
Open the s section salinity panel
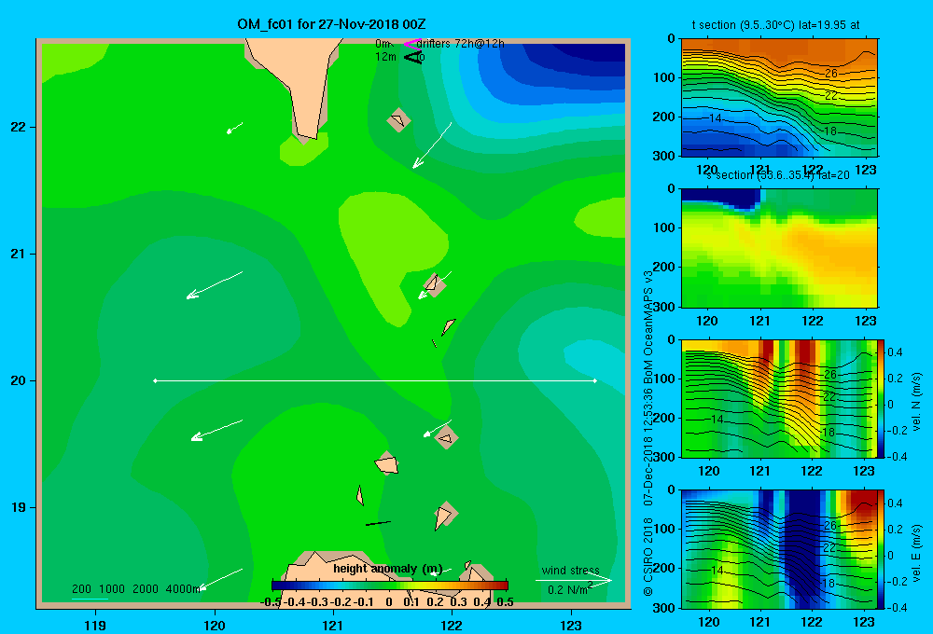(779, 248)
